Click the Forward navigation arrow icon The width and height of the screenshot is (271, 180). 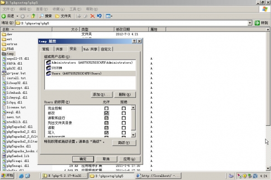tap(23, 16)
